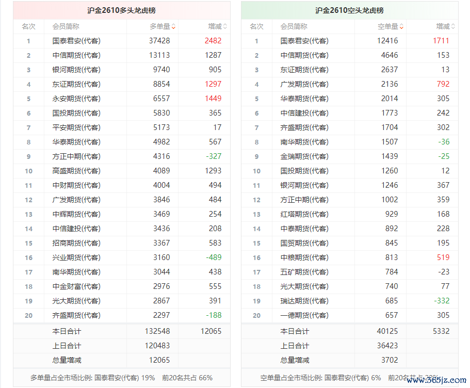
Task: Select 国贸期货(代客) row
Action: 350,243
